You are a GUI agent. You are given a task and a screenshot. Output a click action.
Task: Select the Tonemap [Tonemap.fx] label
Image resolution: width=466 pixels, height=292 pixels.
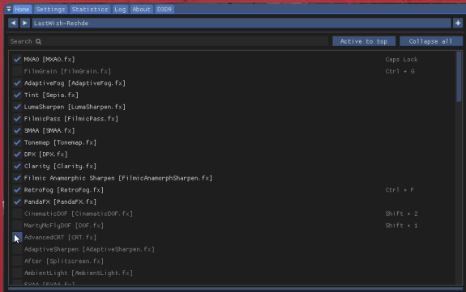(60, 142)
